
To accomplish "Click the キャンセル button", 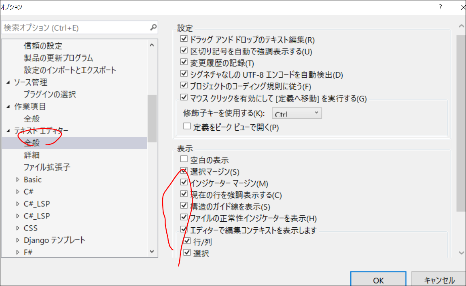I will click(x=438, y=280).
